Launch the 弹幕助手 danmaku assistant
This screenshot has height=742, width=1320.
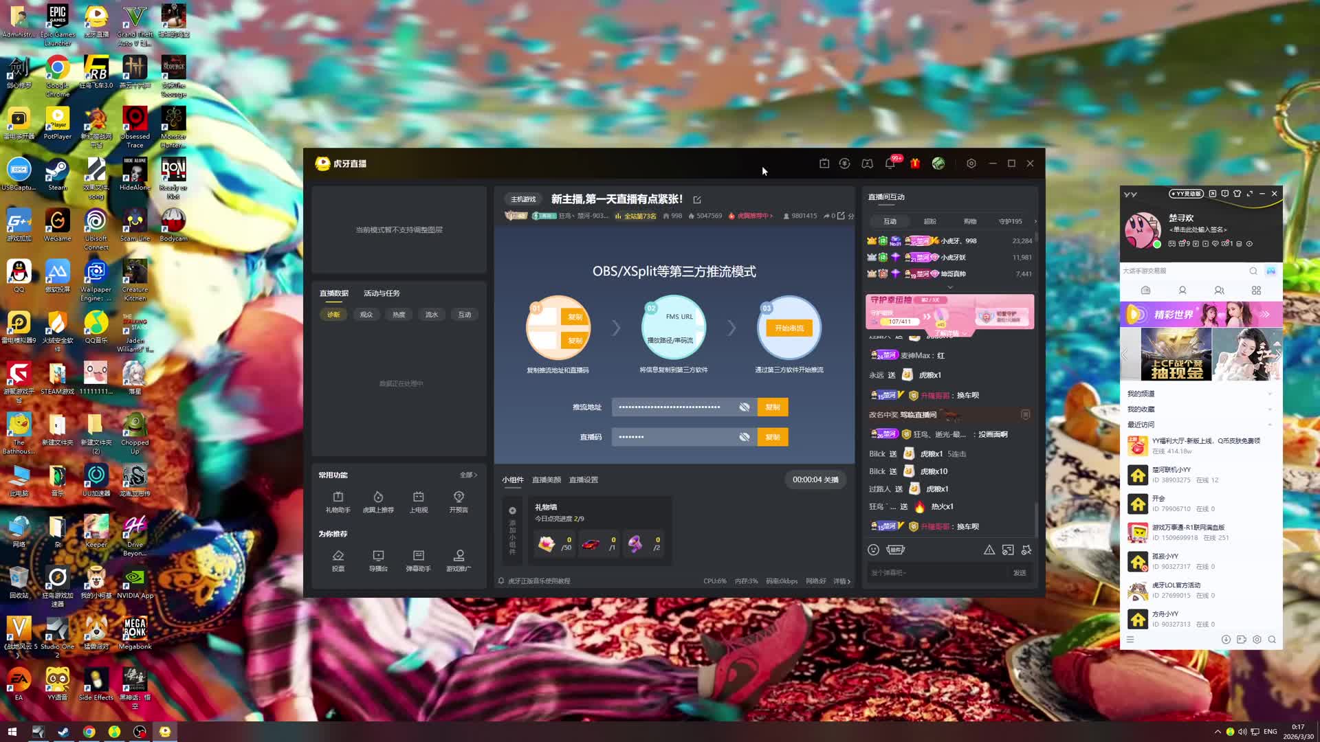click(418, 559)
